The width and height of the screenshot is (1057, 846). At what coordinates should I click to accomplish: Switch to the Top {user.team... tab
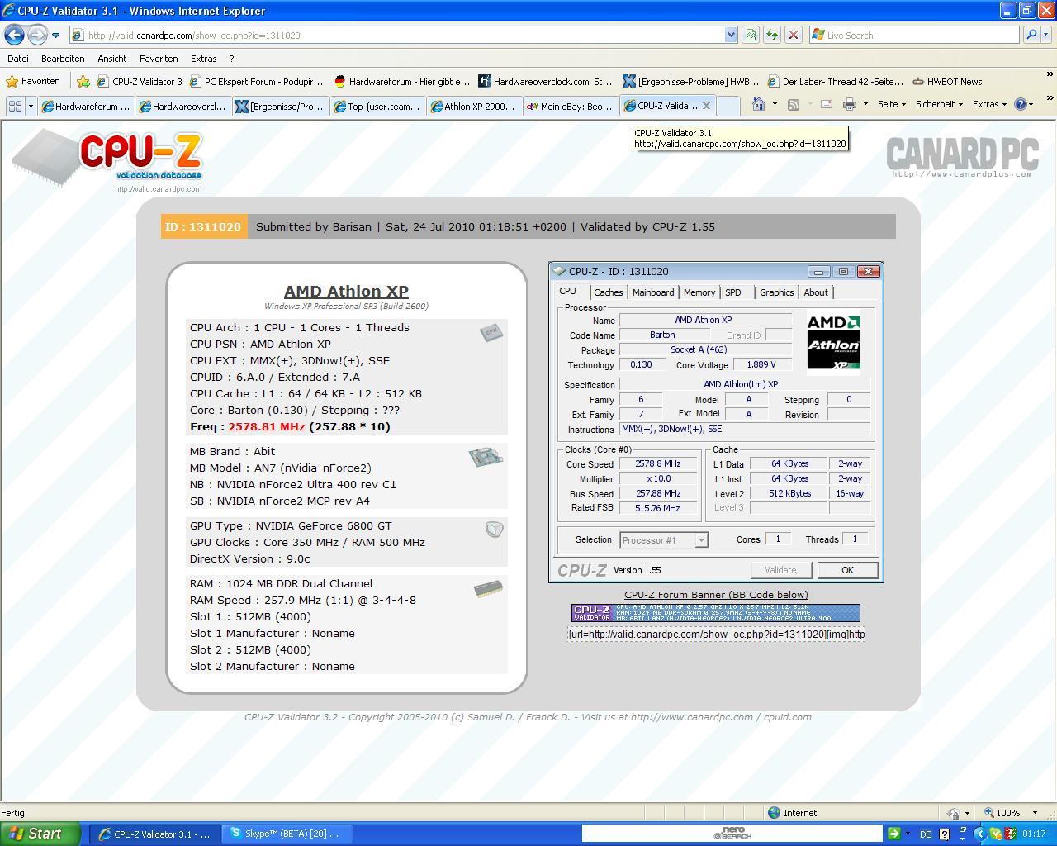(x=377, y=106)
